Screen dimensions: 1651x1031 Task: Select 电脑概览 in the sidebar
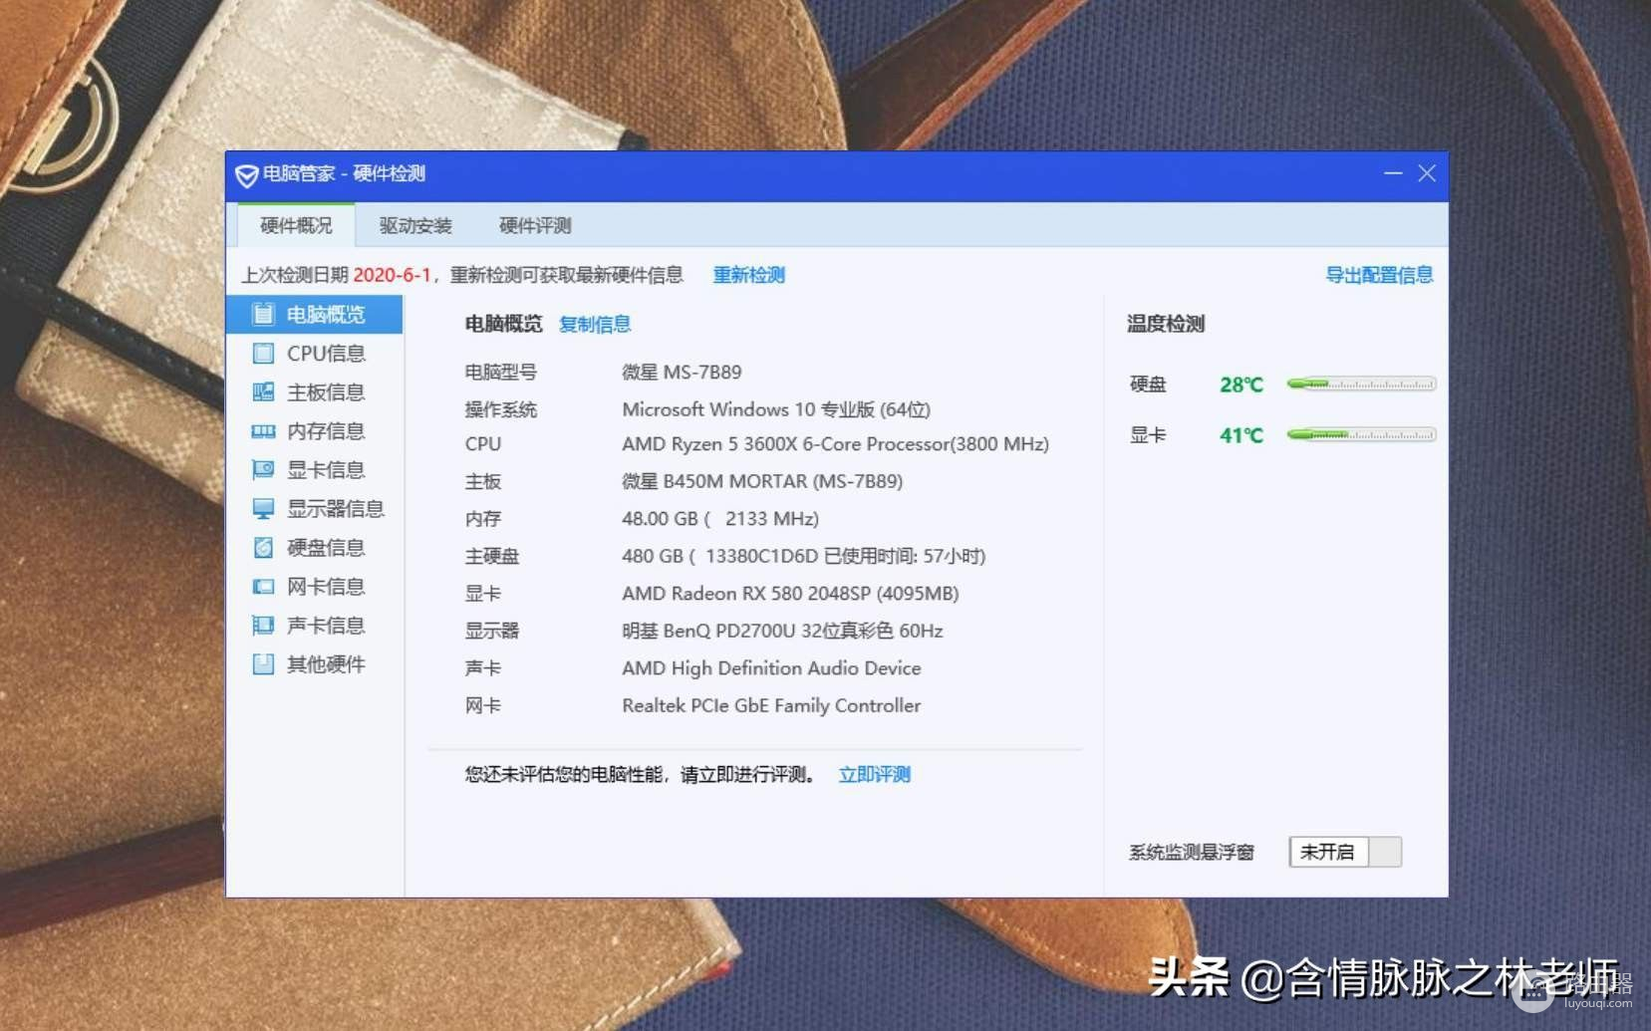pos(315,315)
